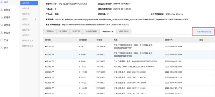
Task: Click the 供应商 network icon
Action: (x=2, y=33)
